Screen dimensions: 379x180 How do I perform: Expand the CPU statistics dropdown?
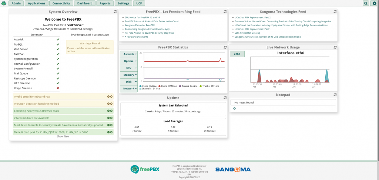(128, 68)
